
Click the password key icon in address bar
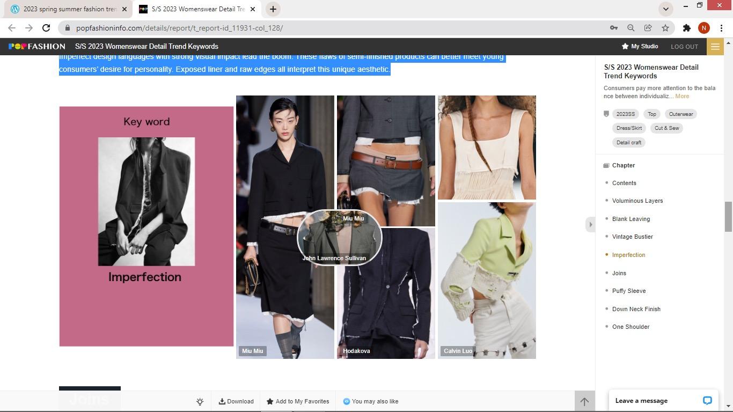(614, 28)
